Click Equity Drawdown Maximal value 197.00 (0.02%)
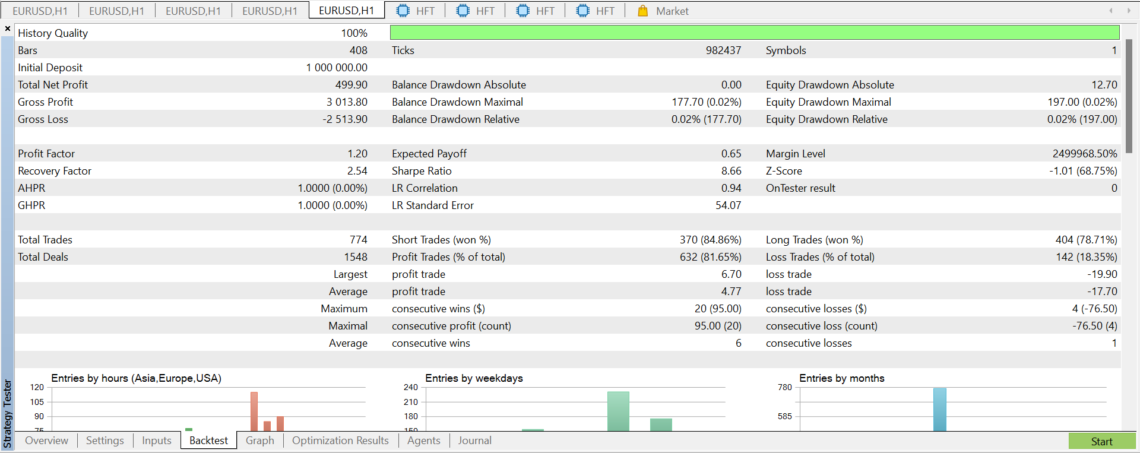The height and width of the screenshot is (453, 1140). coord(1082,102)
